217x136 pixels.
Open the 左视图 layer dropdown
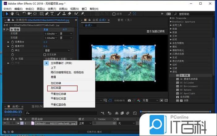tap(51, 33)
